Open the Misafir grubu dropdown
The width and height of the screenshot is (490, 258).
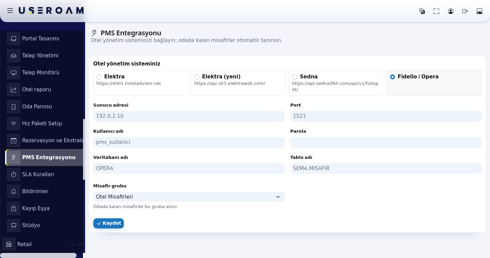pyautogui.click(x=189, y=197)
